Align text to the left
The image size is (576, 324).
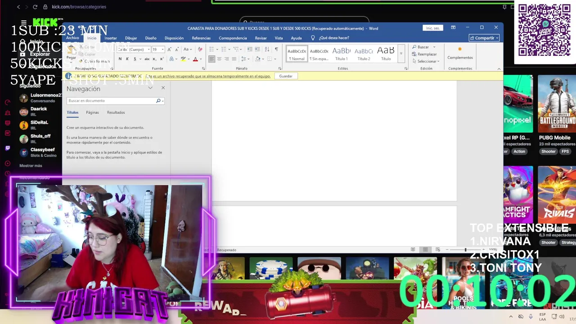coord(211,59)
